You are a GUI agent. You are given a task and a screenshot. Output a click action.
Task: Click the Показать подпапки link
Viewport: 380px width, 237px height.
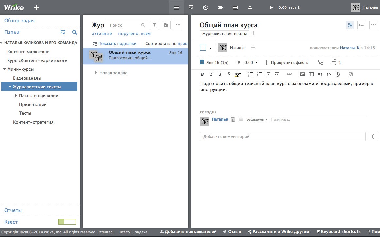(x=117, y=43)
